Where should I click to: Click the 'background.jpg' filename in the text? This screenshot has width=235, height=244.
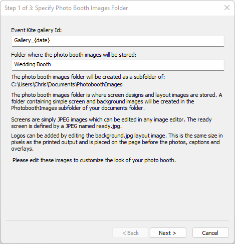(x=114, y=136)
